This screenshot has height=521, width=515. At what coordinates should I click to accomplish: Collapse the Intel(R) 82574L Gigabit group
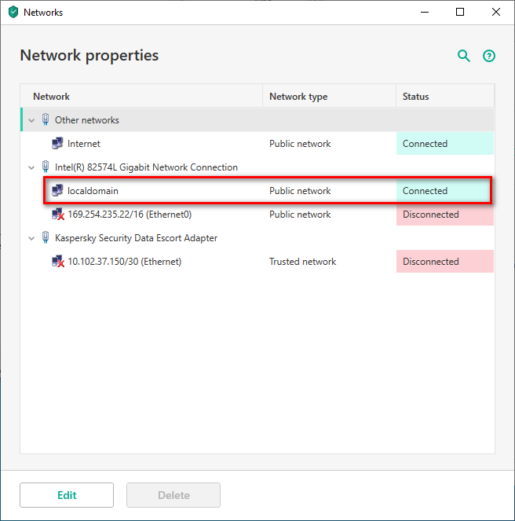[x=32, y=167]
